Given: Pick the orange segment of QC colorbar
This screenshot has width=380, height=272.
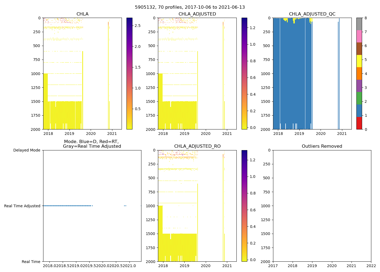Looking at the screenshot, I should [359, 73].
